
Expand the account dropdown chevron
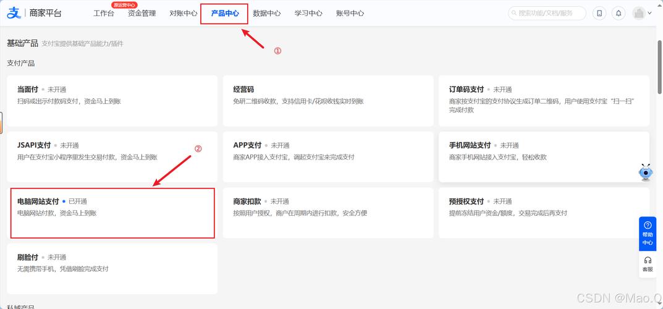point(650,13)
